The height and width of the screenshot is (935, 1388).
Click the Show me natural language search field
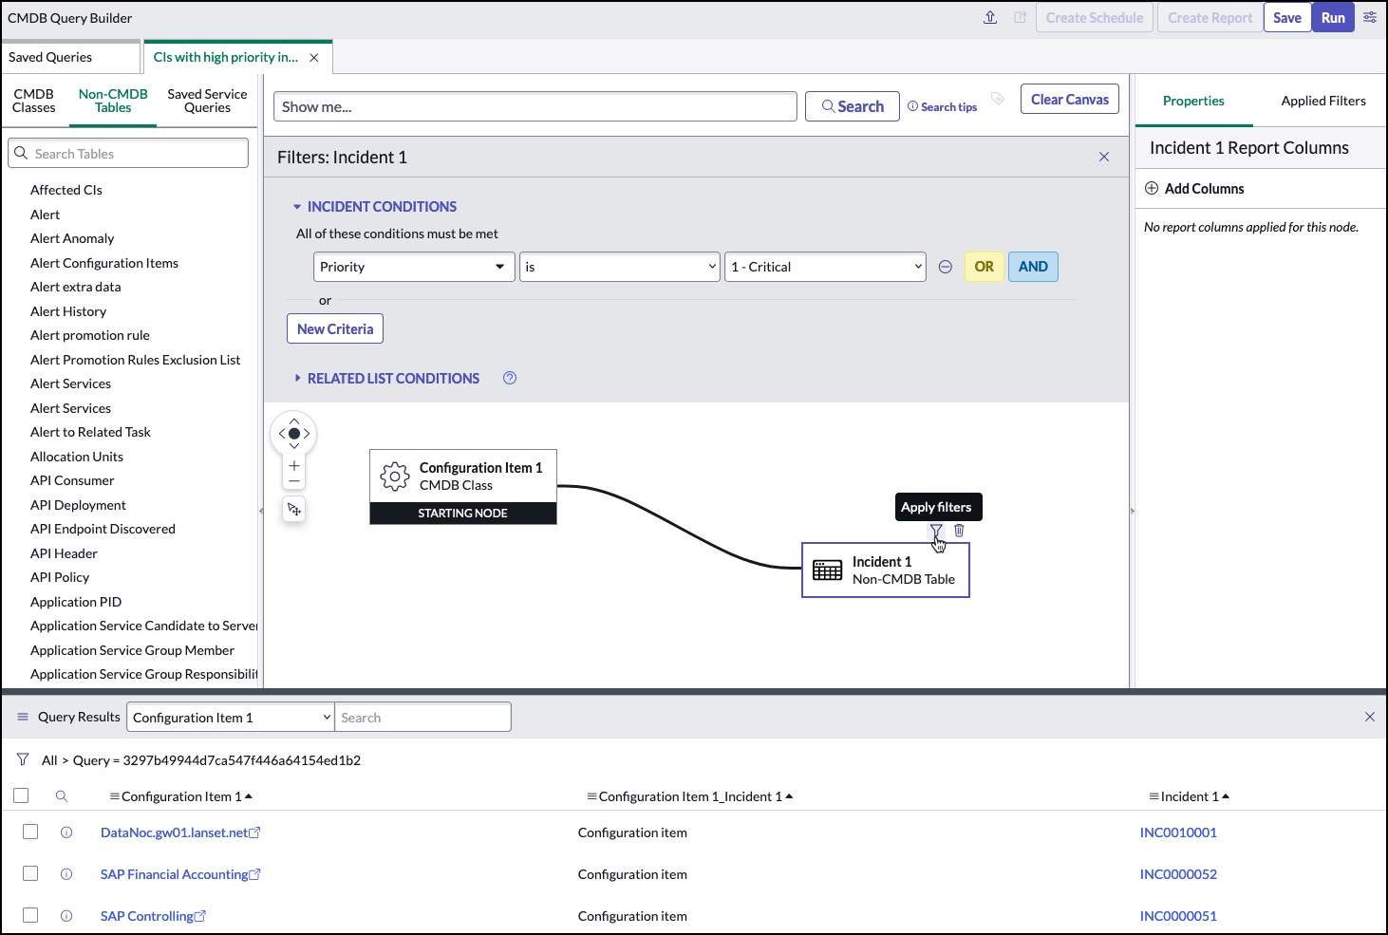coord(535,105)
